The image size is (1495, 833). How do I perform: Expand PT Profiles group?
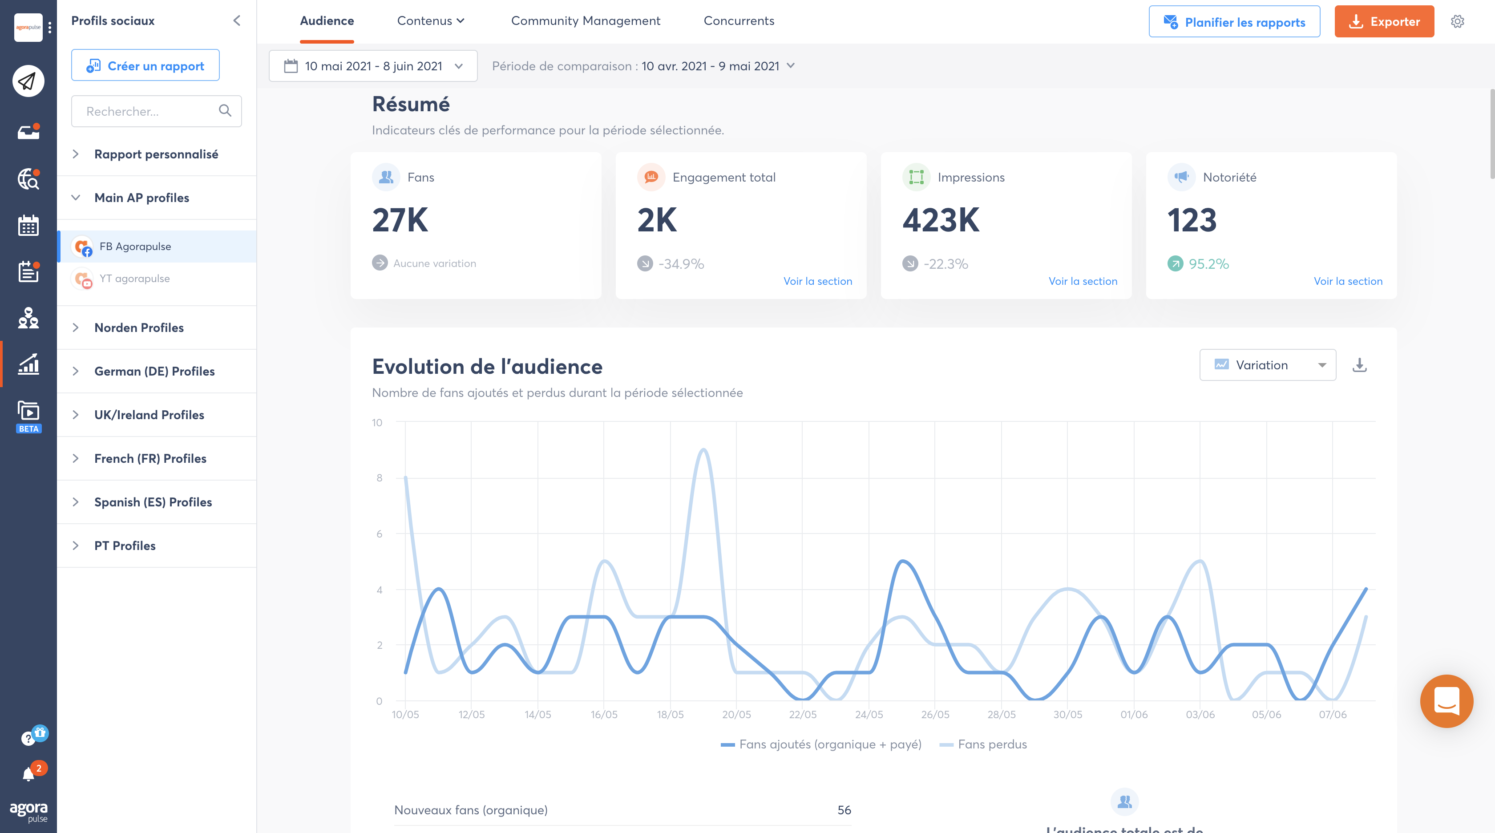[x=157, y=546]
